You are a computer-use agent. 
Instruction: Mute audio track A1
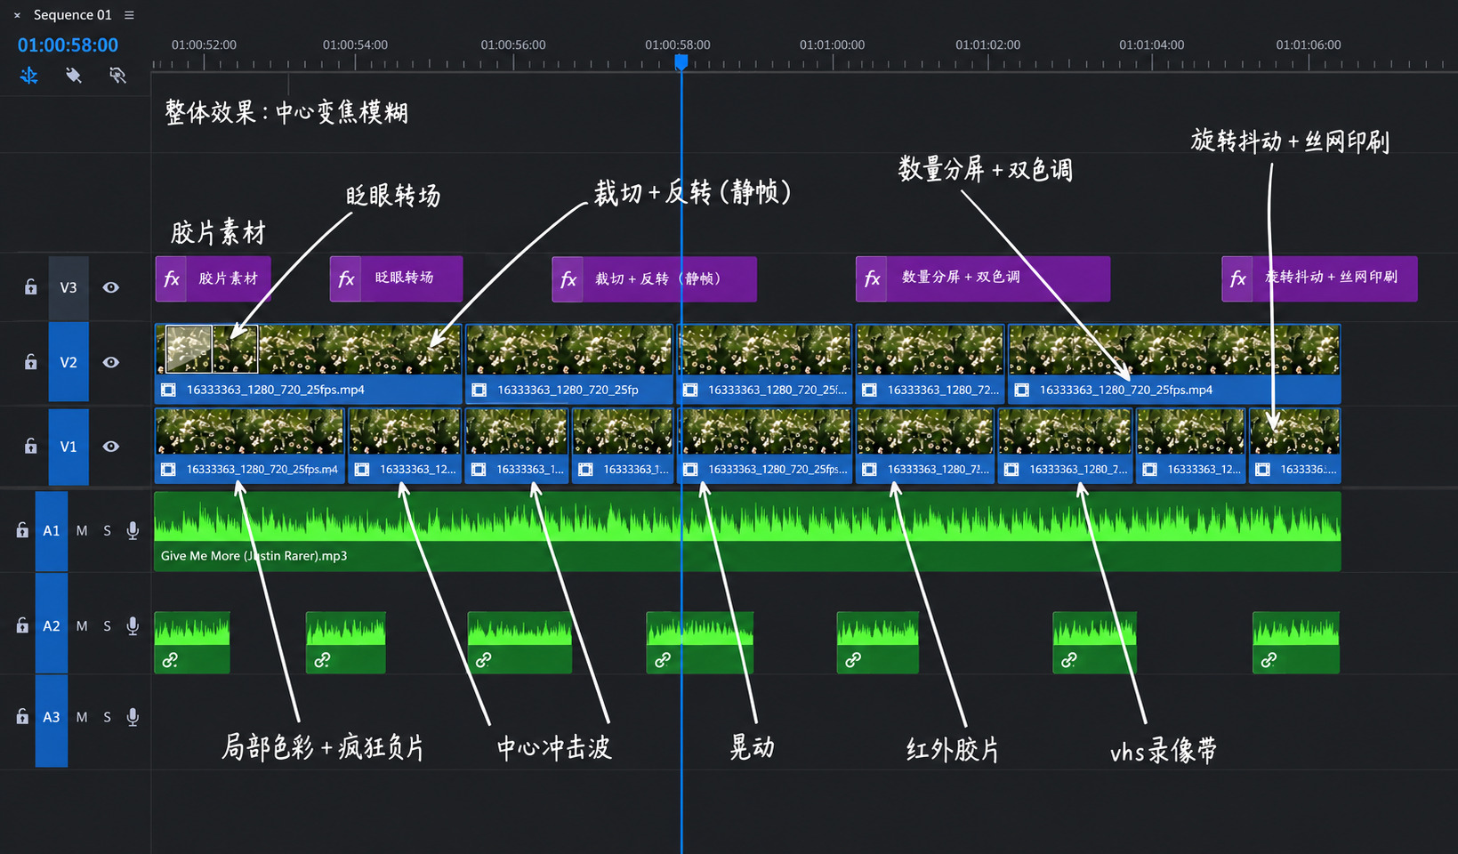pyautogui.click(x=82, y=531)
